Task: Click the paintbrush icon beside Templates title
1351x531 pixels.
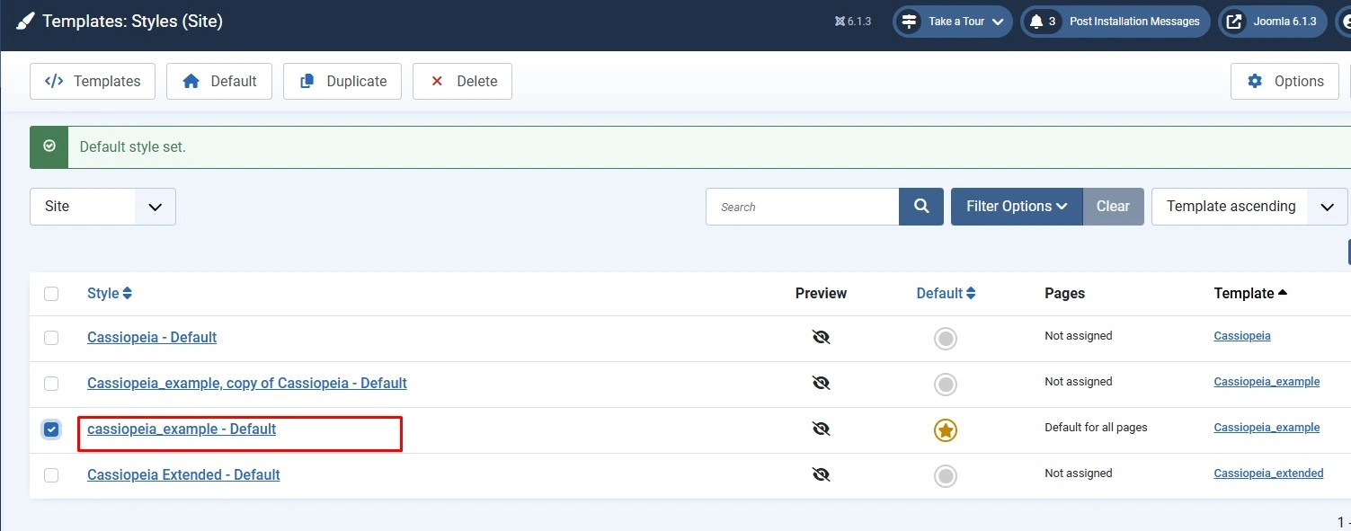Action: pyautogui.click(x=25, y=21)
